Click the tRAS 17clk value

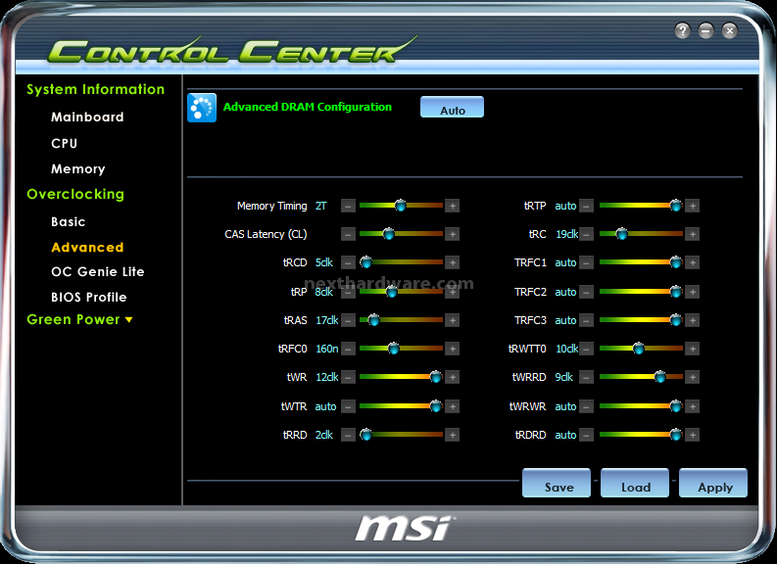[327, 320]
